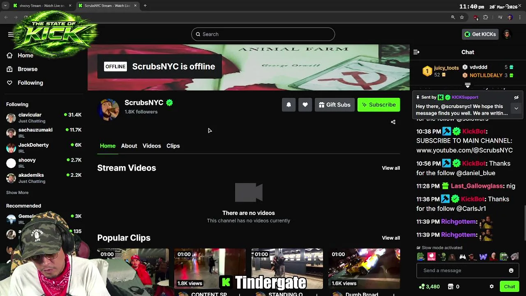The height and width of the screenshot is (296, 526).
Task: Open options for STANDING O clip
Action: click(316, 294)
